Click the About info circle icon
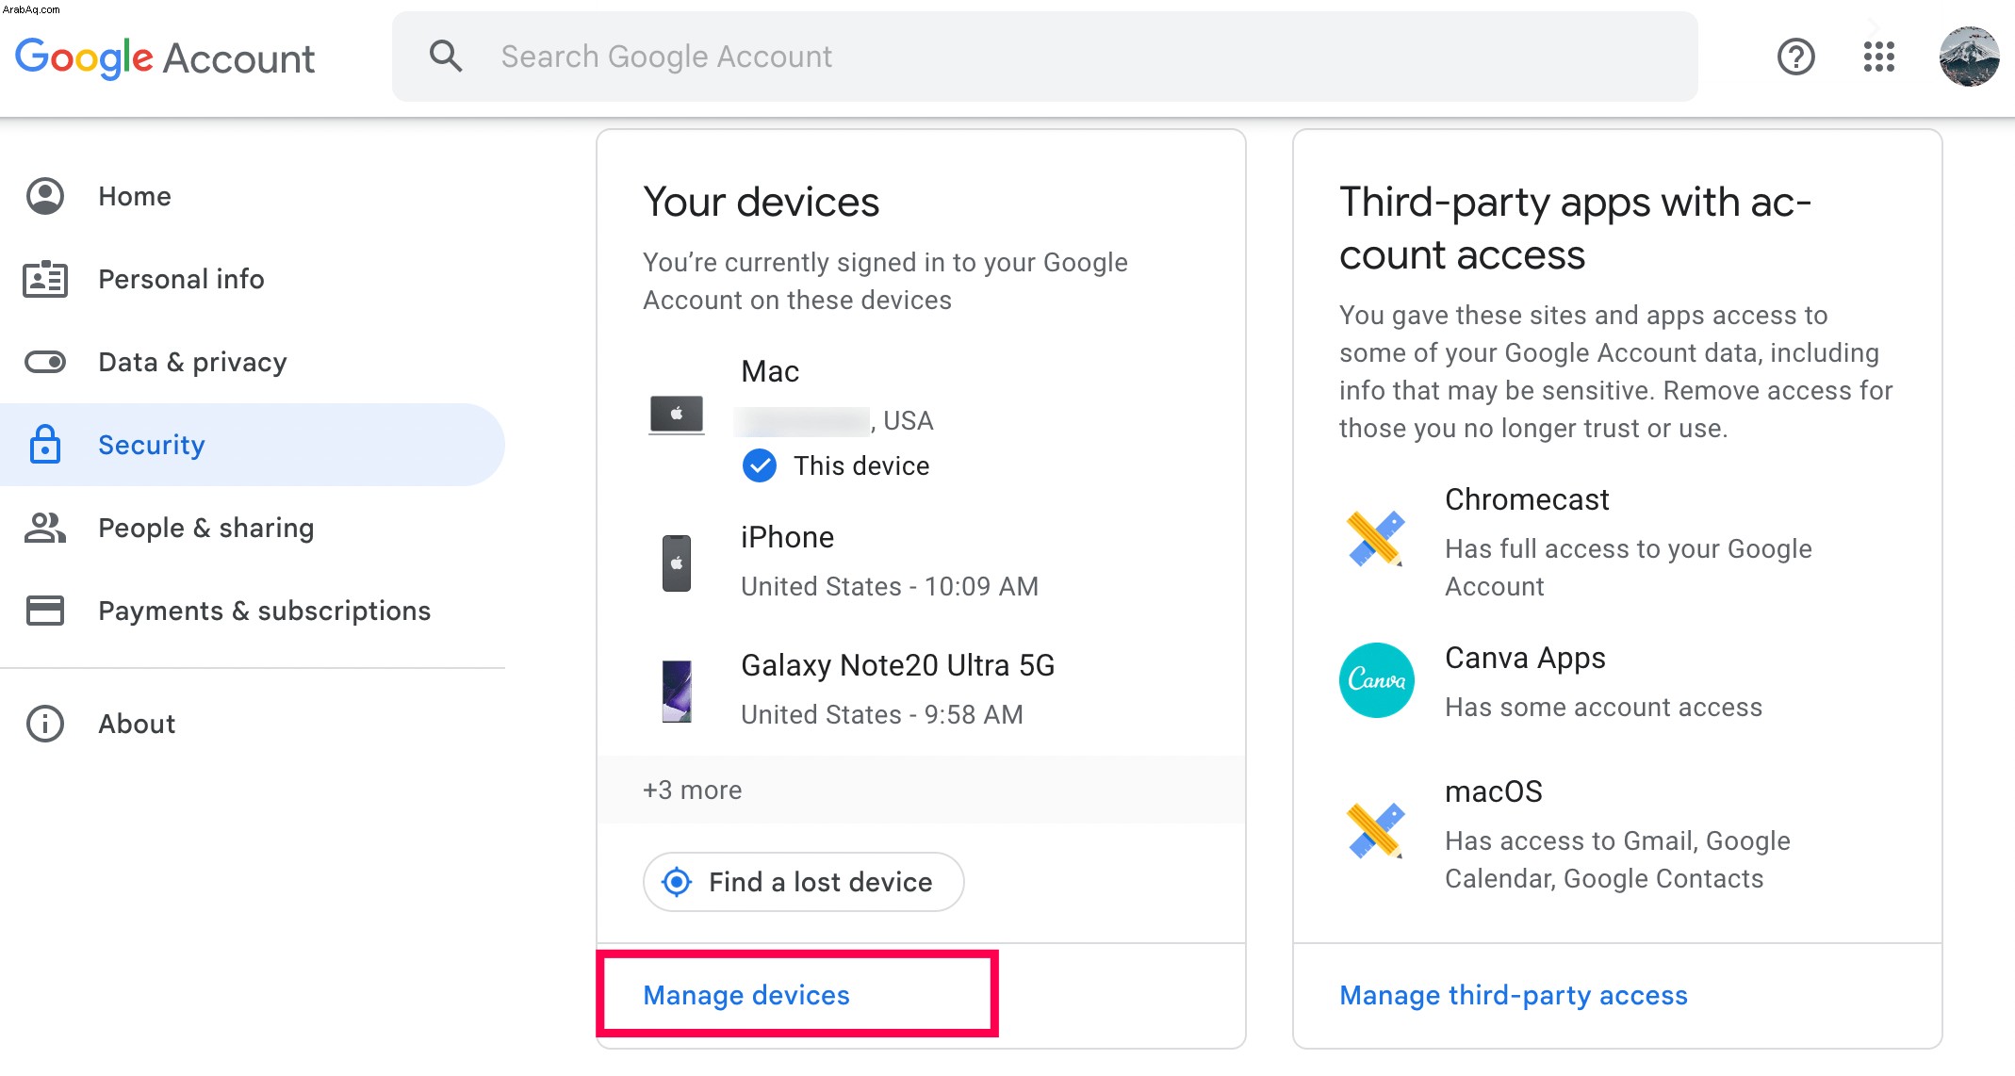Screen dimensions: 2015x1076 [45, 724]
